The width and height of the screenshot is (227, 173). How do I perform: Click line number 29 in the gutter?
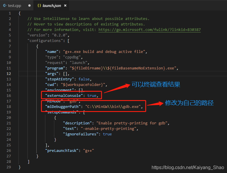click(9, 167)
